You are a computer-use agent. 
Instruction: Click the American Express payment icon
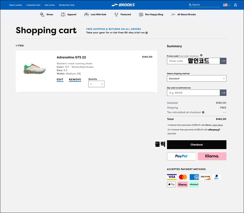tap(194, 177)
